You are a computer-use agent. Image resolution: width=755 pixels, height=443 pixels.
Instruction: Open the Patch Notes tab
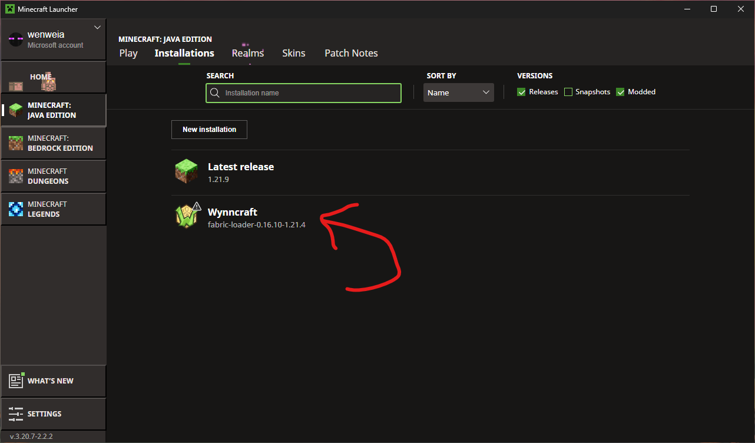click(351, 53)
